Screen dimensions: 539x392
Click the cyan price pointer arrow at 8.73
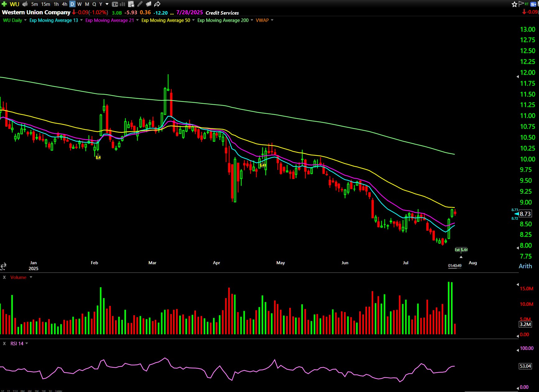tap(516, 214)
